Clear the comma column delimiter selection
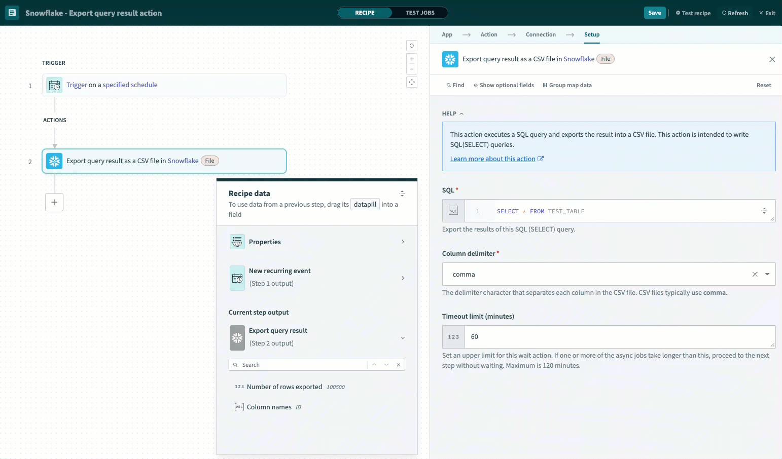Viewport: 782px width, 459px height. click(x=755, y=274)
